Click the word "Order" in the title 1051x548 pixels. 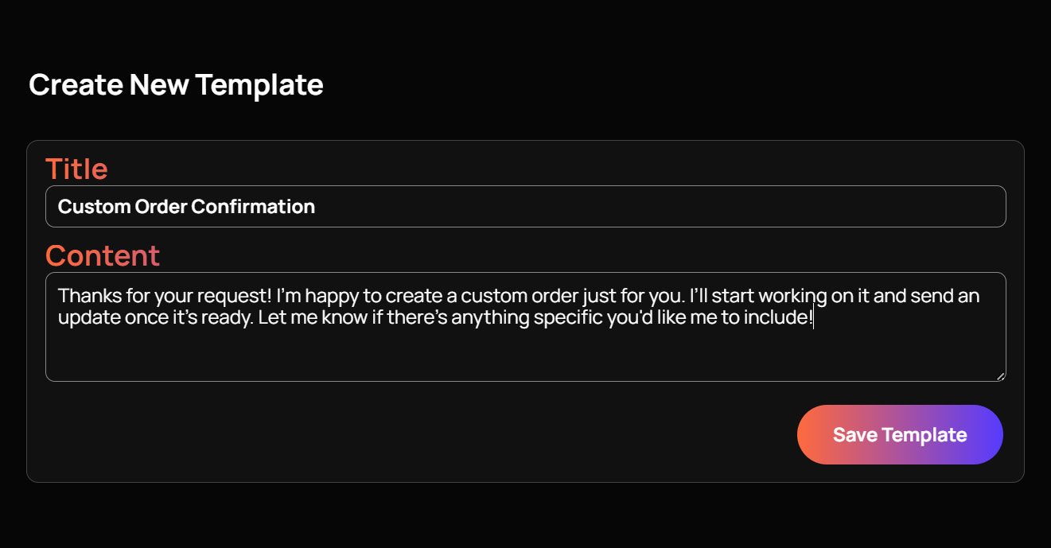(x=162, y=207)
